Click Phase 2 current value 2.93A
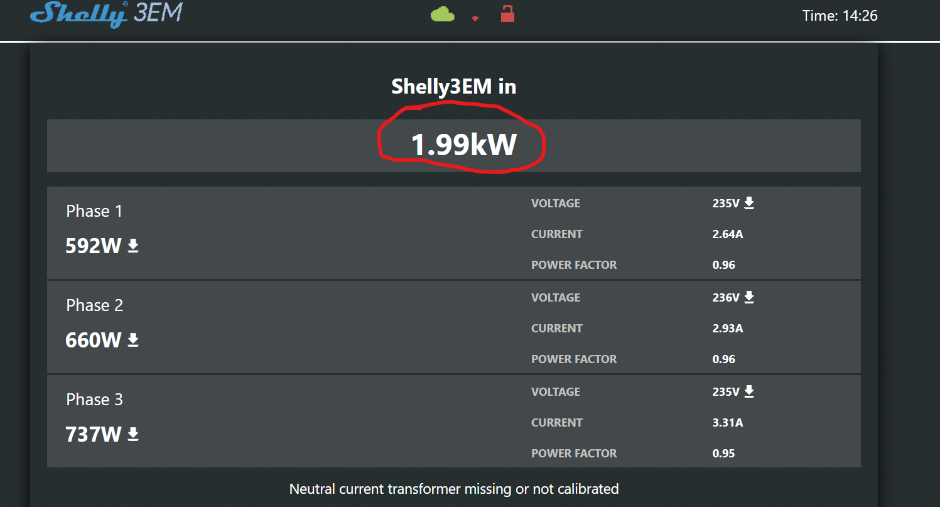This screenshot has width=940, height=507. pyautogui.click(x=728, y=329)
